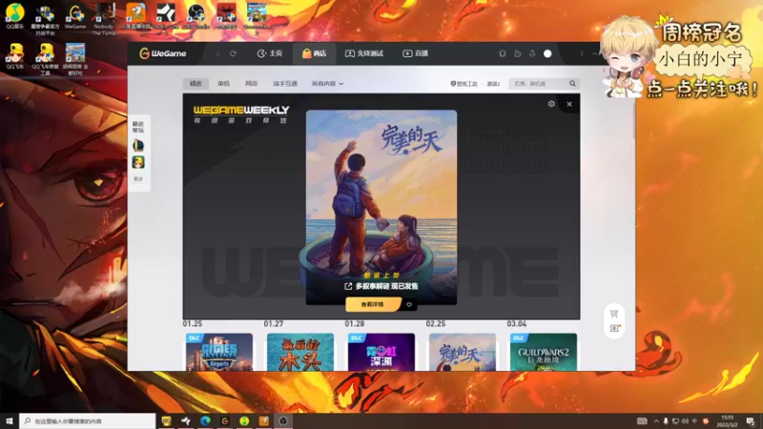Open the Guild Wars 2 DLC thumbnail
This screenshot has width=763, height=429.
click(x=544, y=352)
